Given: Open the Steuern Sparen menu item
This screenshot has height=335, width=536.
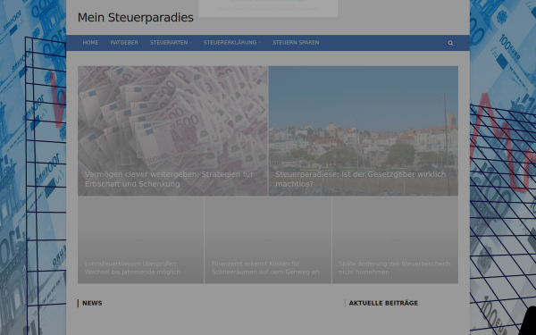Looking at the screenshot, I should pos(296,43).
